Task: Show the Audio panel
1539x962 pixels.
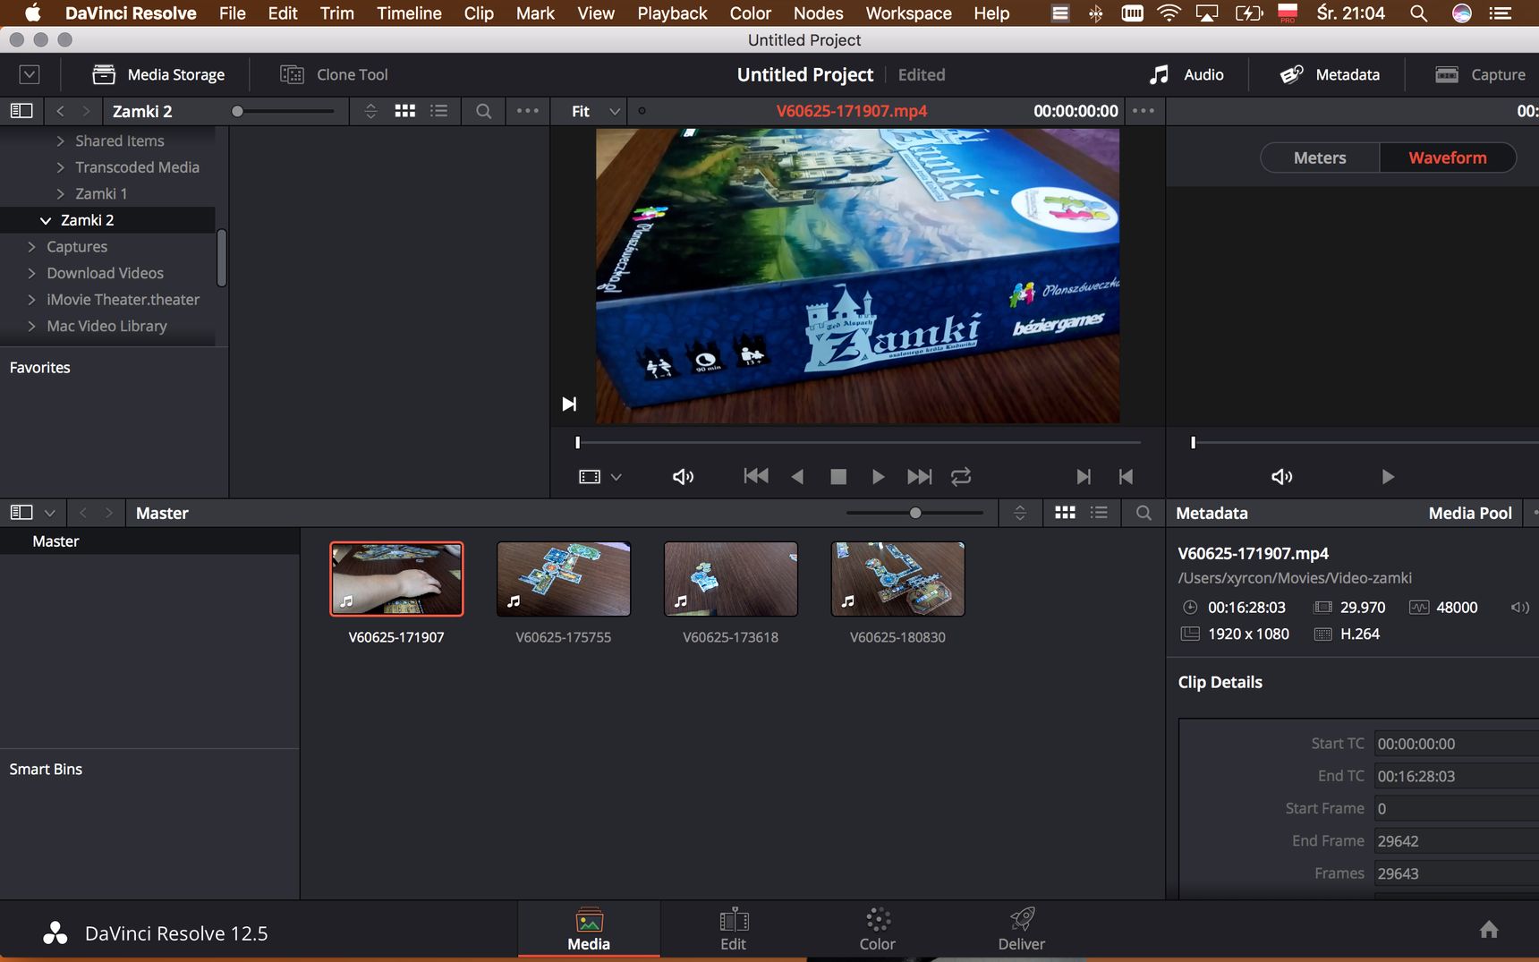Action: (1186, 74)
